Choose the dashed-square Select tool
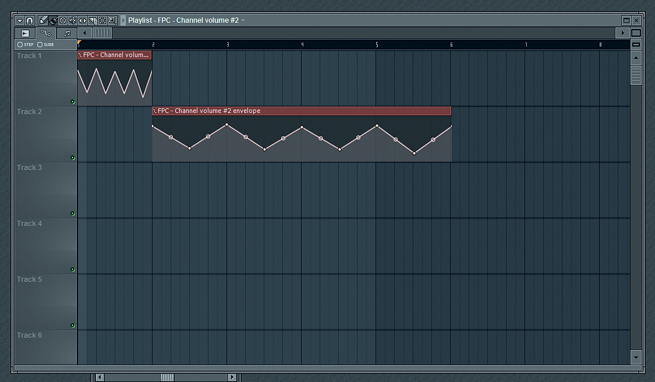The height and width of the screenshot is (382, 655). [102, 20]
